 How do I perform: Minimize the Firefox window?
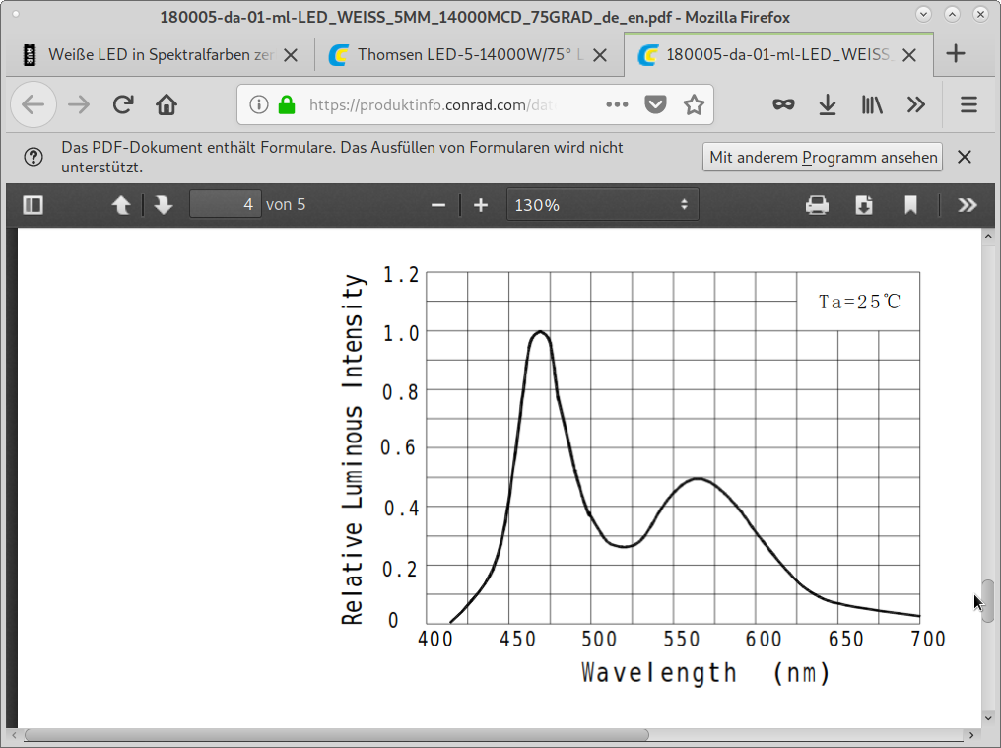(x=923, y=14)
